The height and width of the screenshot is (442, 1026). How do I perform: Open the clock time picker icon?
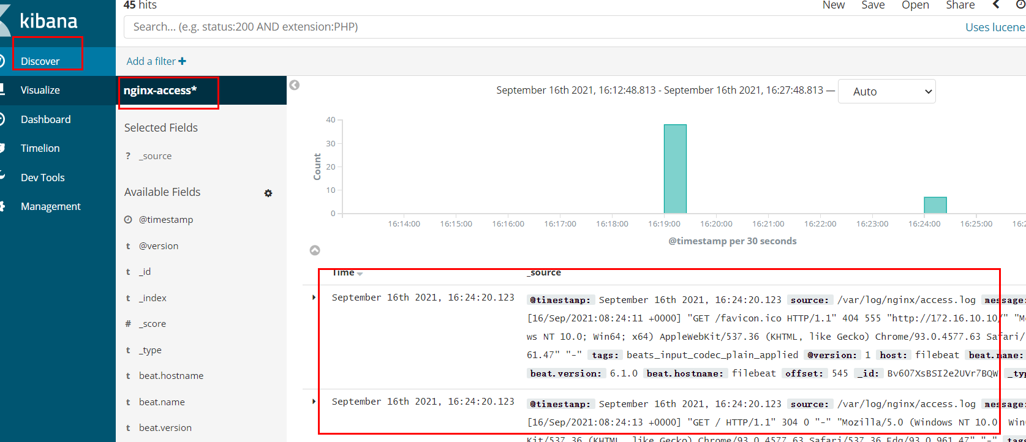pyautogui.click(x=1021, y=5)
